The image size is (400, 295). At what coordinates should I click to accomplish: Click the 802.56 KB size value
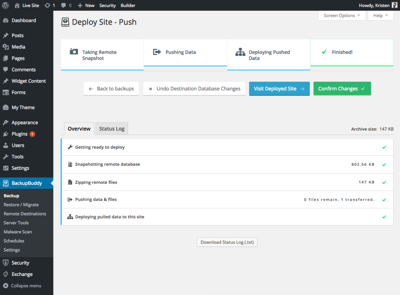click(x=363, y=165)
